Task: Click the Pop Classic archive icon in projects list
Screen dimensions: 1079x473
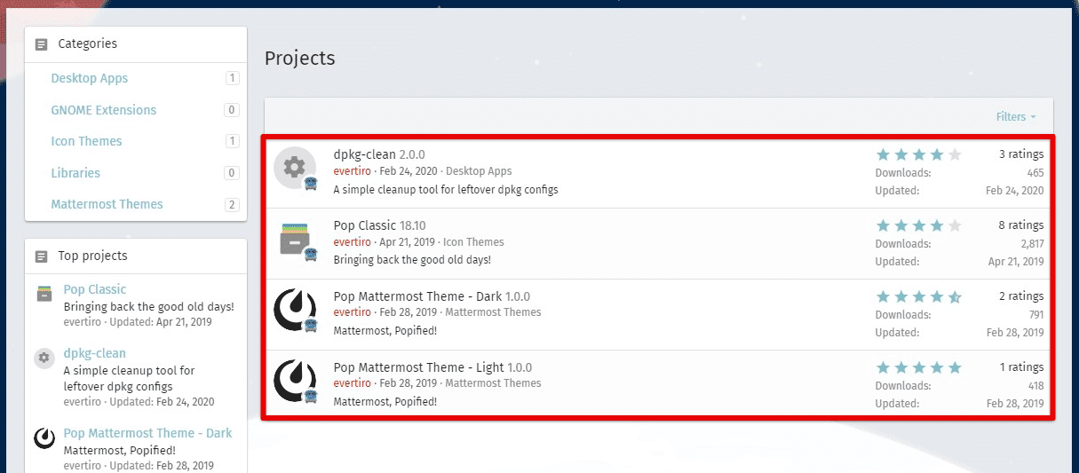Action: tap(294, 239)
